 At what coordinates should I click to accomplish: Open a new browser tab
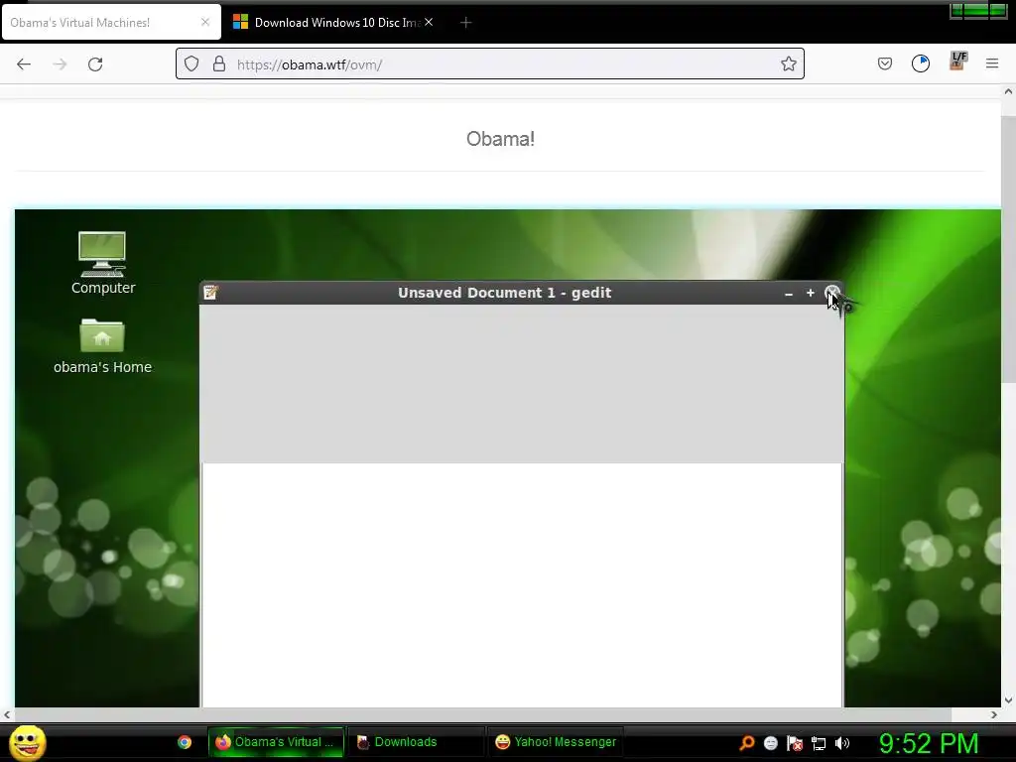[x=465, y=23]
